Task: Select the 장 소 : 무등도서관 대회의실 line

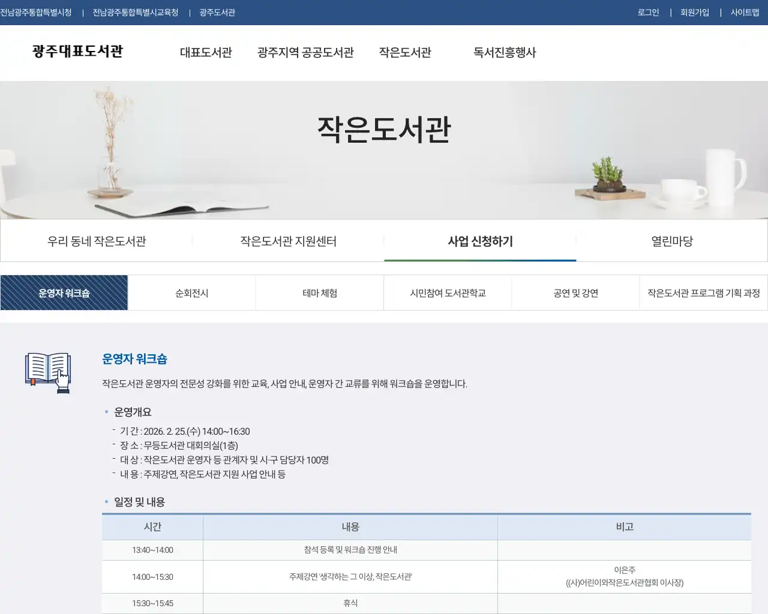Action: point(179,446)
